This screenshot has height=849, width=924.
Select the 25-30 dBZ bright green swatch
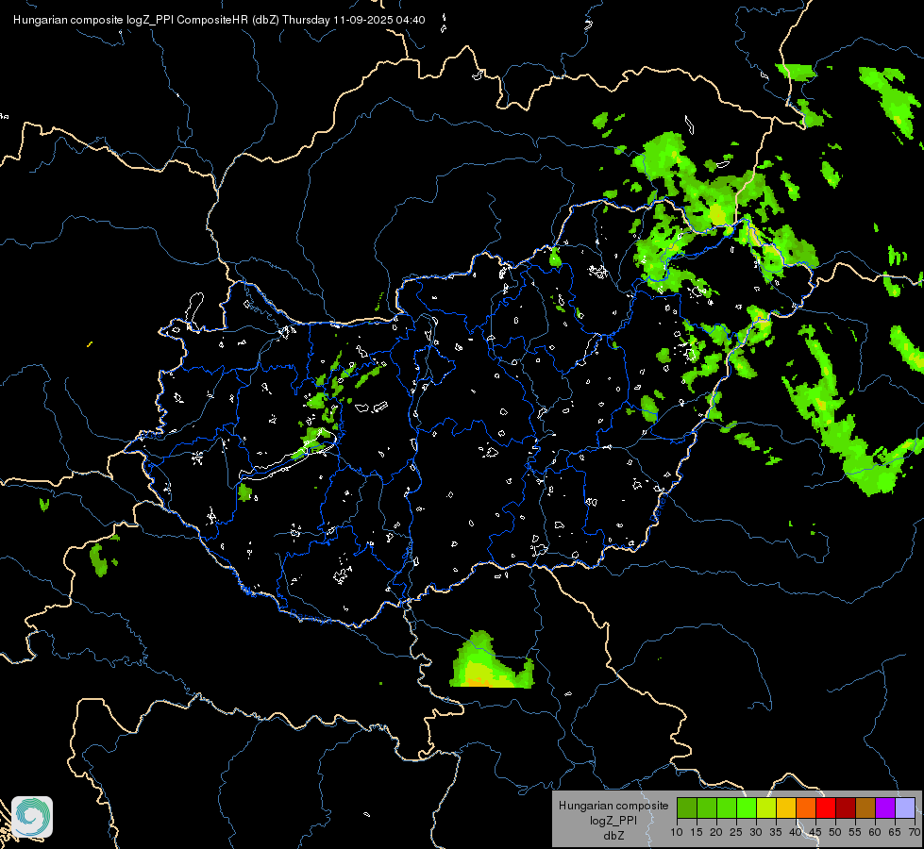point(747,808)
